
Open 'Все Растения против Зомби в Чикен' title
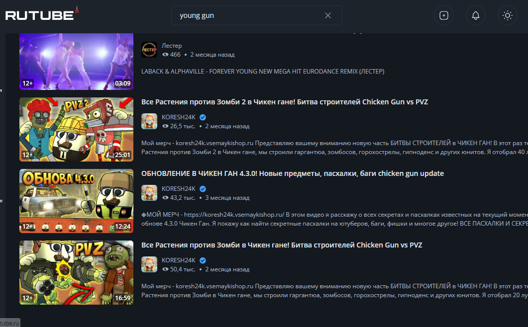tap(282, 245)
